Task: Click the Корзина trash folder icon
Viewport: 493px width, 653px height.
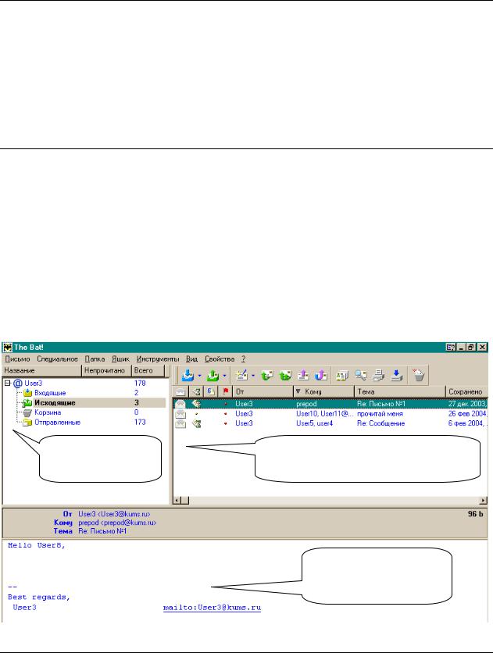Action: click(27, 412)
